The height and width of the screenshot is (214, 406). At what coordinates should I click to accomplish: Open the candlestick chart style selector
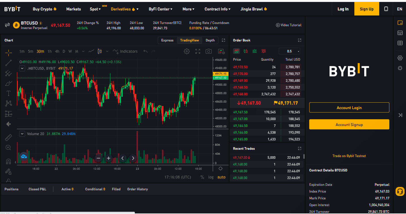coord(100,51)
